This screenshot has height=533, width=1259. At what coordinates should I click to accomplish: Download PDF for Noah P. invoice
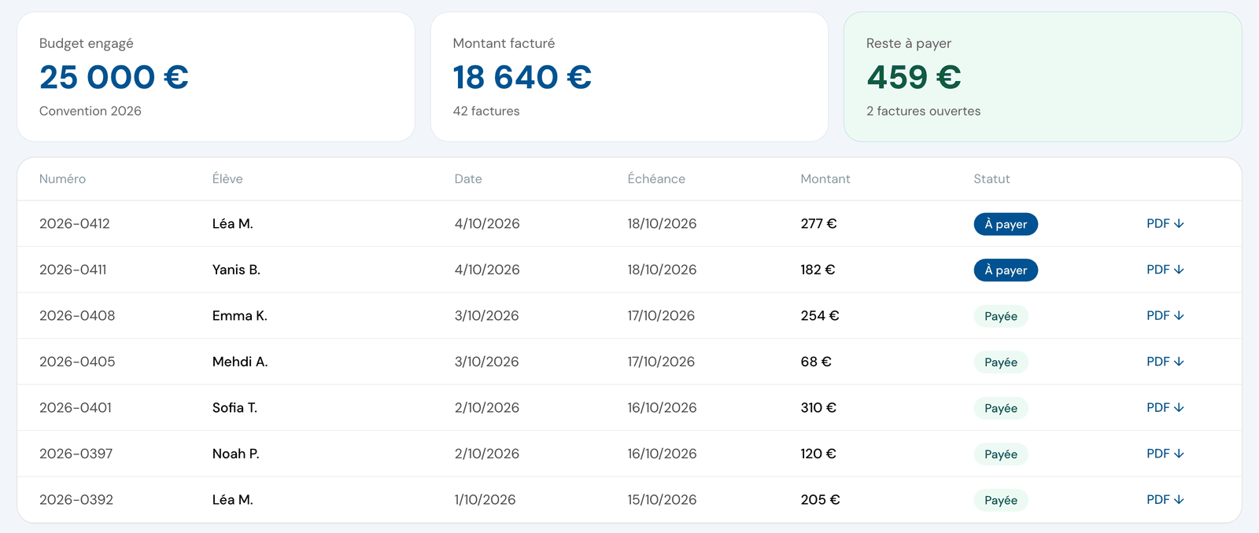1165,454
